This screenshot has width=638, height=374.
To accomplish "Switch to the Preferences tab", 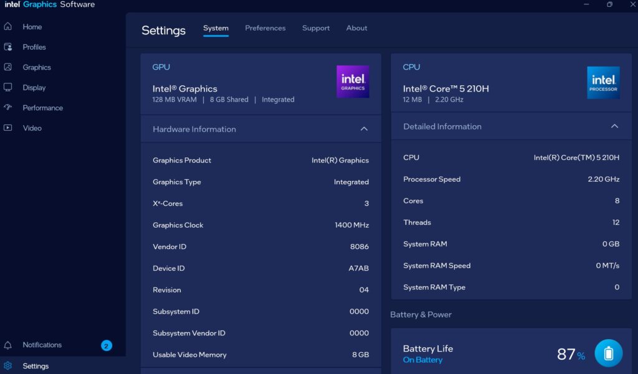I will click(265, 28).
